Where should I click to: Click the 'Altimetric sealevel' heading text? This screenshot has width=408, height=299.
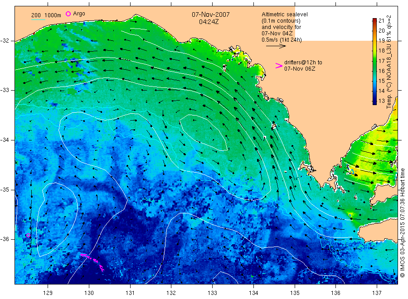pos(284,14)
